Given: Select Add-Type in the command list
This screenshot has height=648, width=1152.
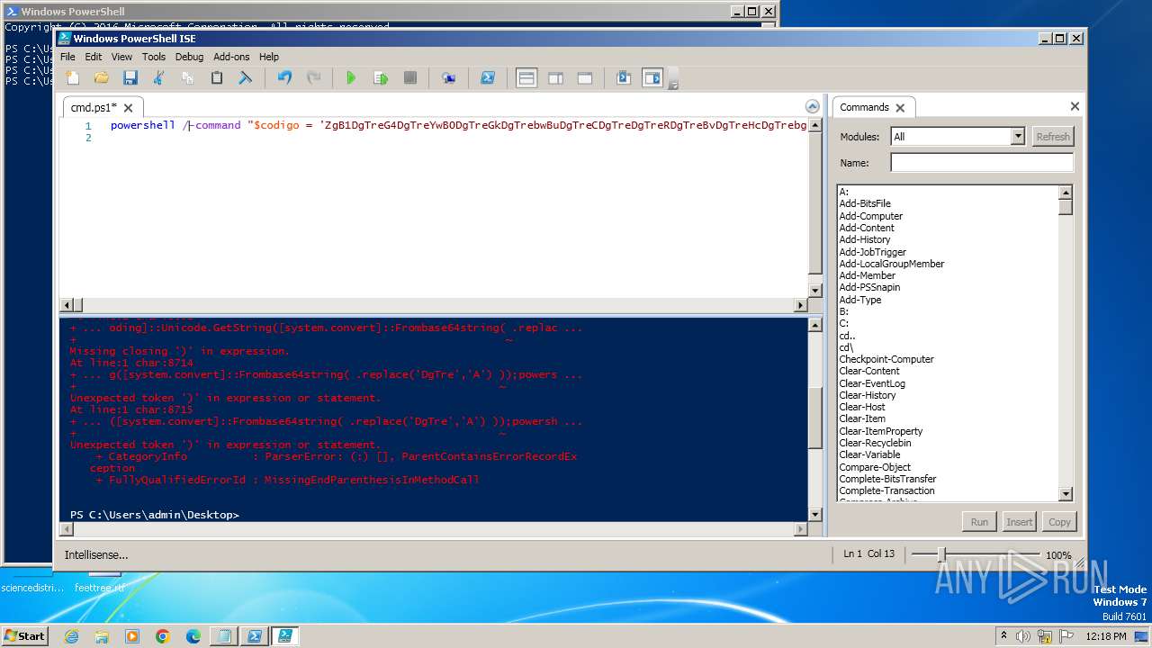Looking at the screenshot, I should click(860, 300).
